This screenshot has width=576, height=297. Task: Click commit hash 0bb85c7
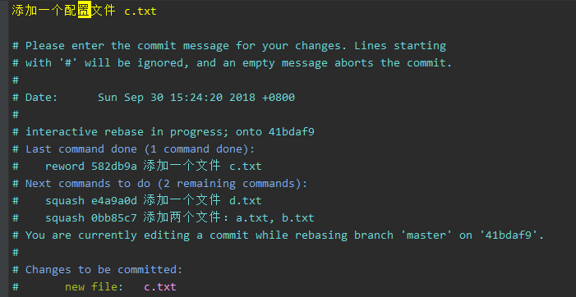(x=114, y=218)
